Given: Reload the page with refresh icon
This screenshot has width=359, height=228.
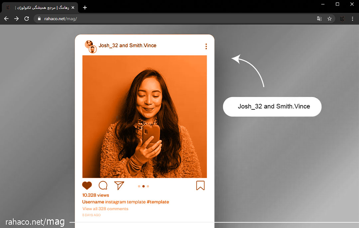Looking at the screenshot, I should tap(27, 19).
